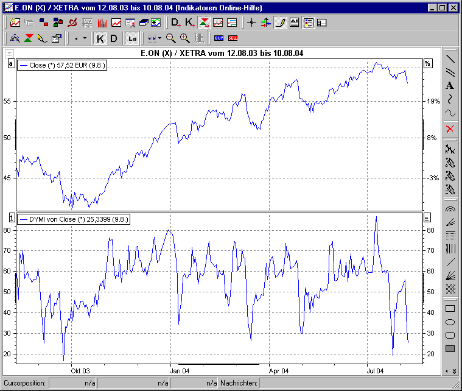Select the trend line drawing tool
Screen dimensions: 462x391
pos(450,59)
